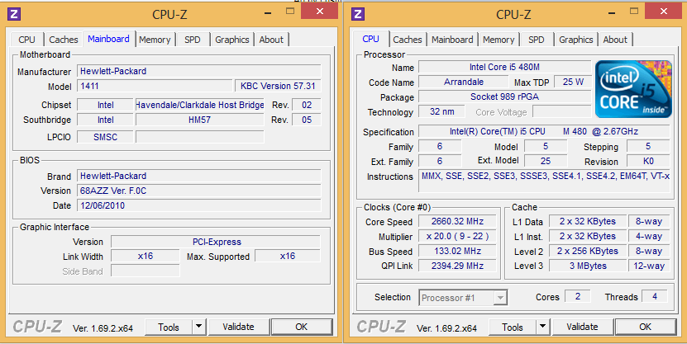Show About tab in right CPU-Z window
The width and height of the screenshot is (687, 344).
615,40
